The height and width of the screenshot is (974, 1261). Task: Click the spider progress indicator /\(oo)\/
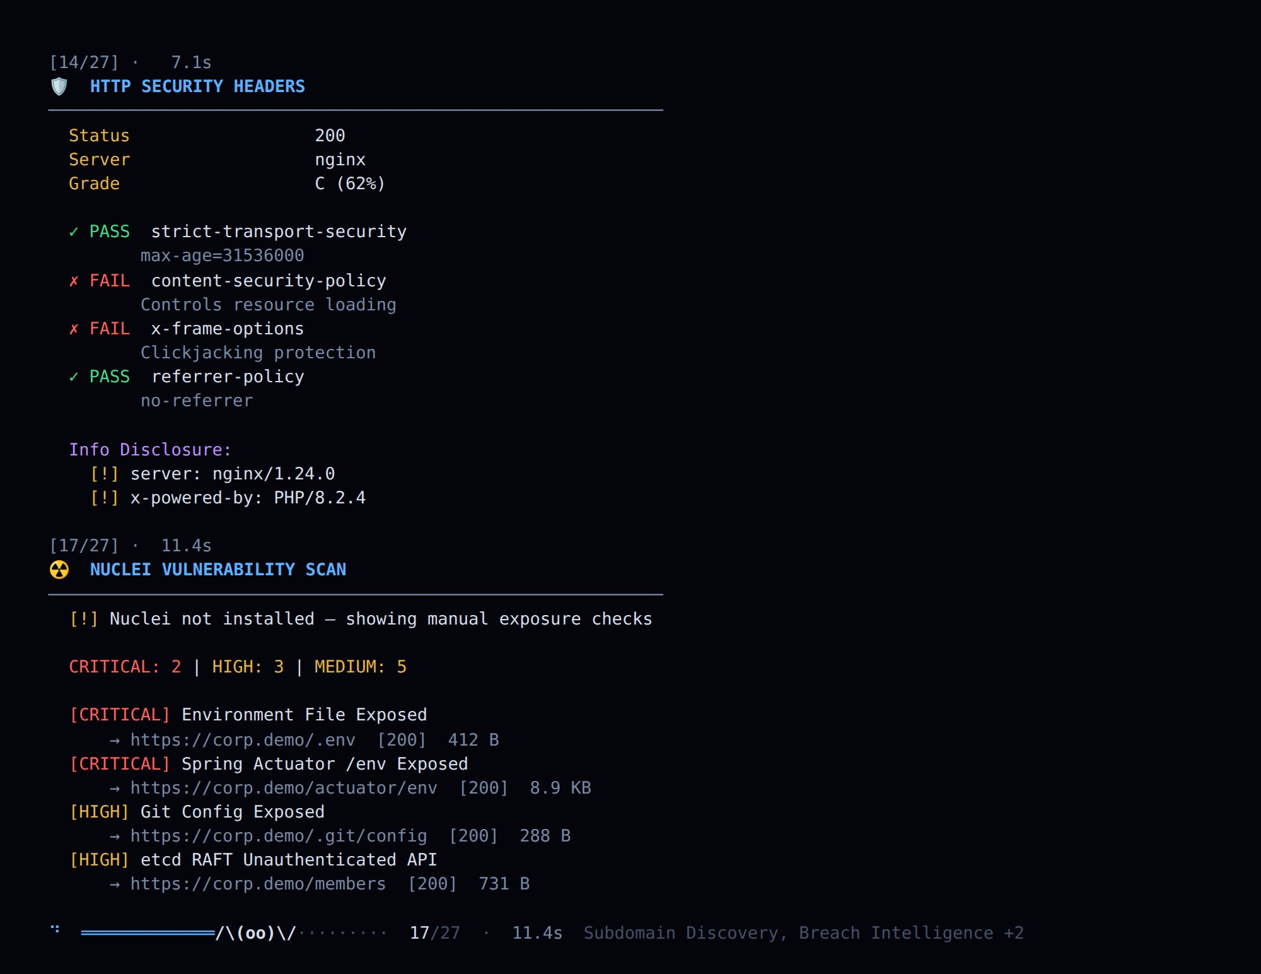pos(255,933)
